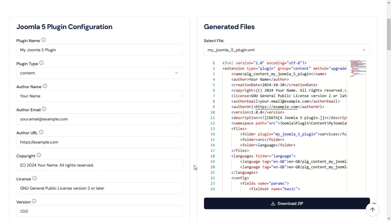The height and width of the screenshot is (221, 391).
Task: Focus the Plugin Name input field
Action: 99,50
